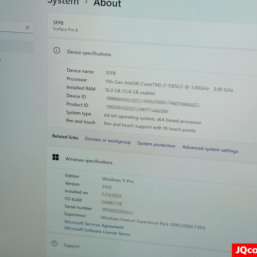Select the OS build 22000.739 value
Viewport: 257px width, 257px height.
pos(111,203)
